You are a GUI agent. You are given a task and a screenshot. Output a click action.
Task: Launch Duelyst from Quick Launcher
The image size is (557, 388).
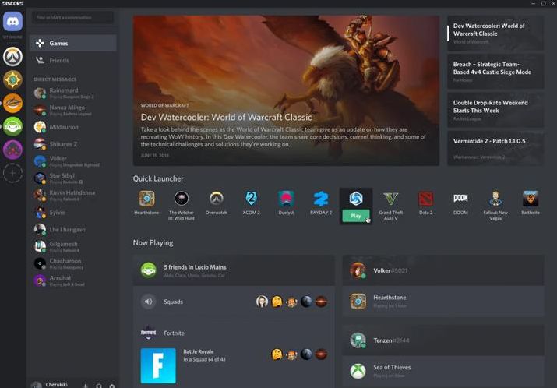coord(286,199)
